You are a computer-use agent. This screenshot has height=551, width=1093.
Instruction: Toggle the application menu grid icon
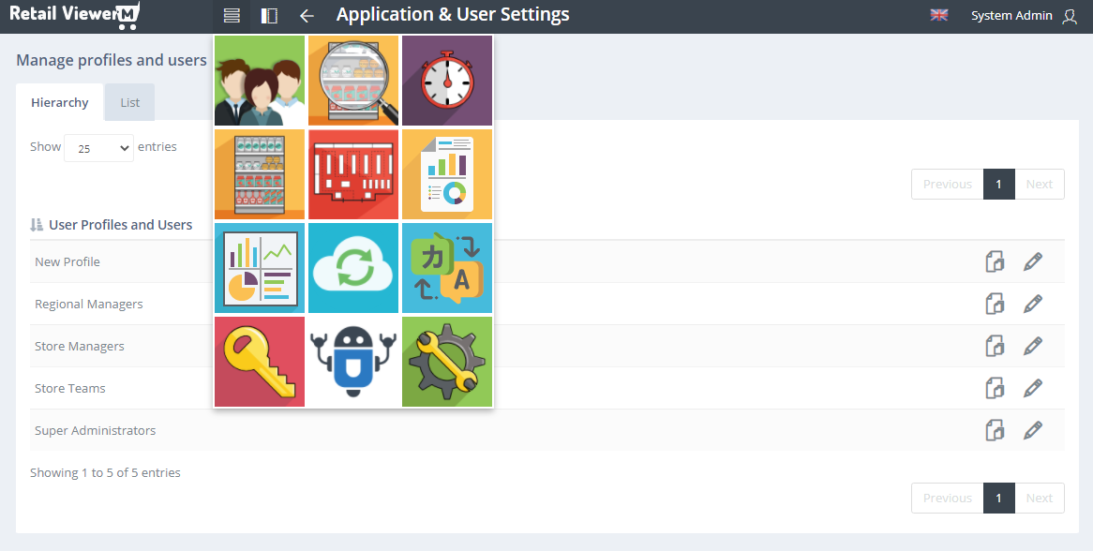232,15
